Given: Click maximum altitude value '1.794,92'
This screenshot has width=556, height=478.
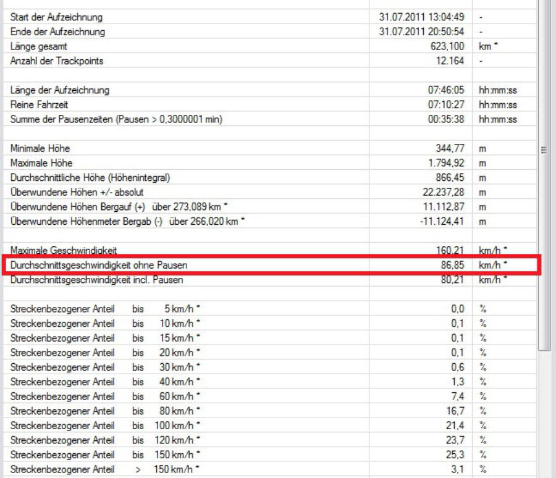Looking at the screenshot, I should [446, 163].
